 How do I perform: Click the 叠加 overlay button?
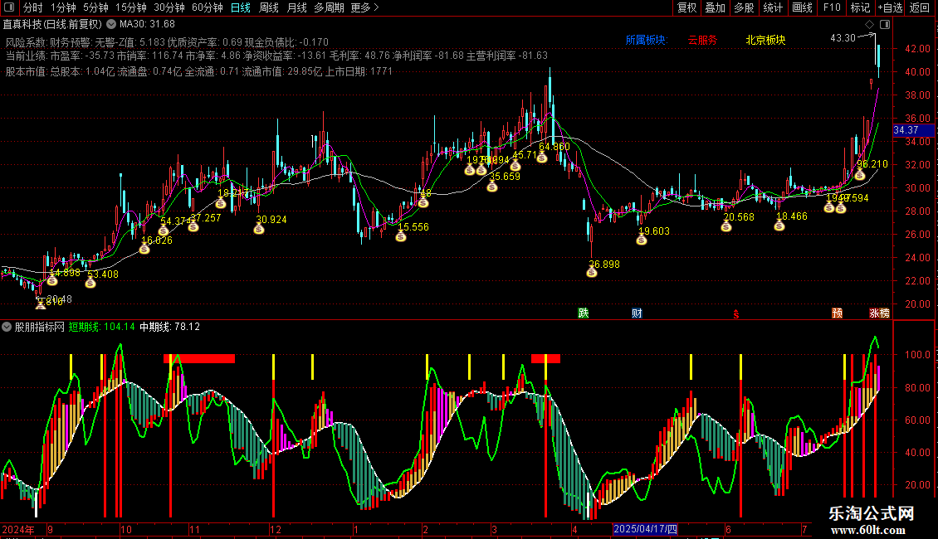(x=715, y=7)
